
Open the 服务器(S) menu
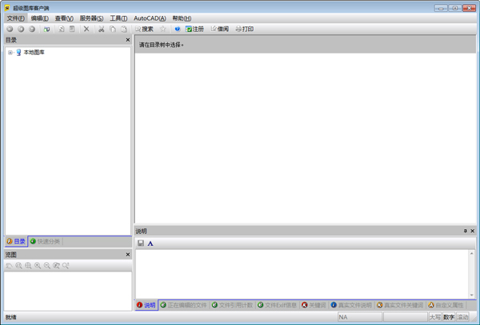pyautogui.click(x=90, y=18)
